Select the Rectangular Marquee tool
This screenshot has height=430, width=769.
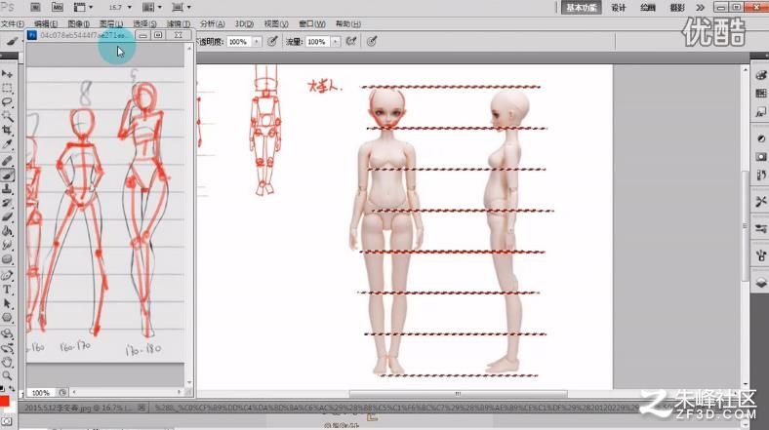(x=7, y=88)
